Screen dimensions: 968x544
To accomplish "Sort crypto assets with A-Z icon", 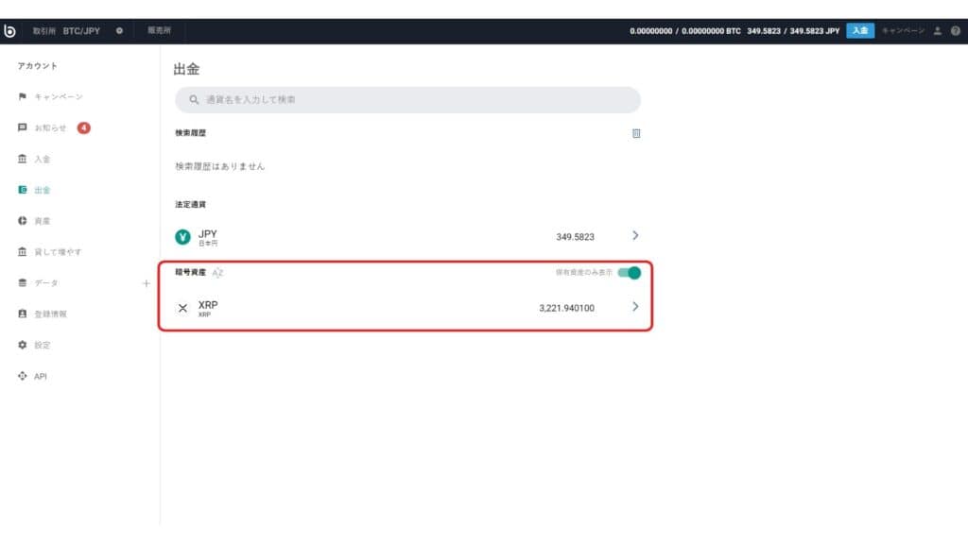I will (x=217, y=273).
